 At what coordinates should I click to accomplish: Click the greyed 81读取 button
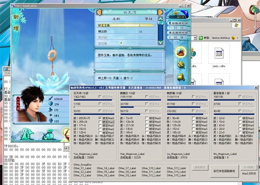pos(249,167)
